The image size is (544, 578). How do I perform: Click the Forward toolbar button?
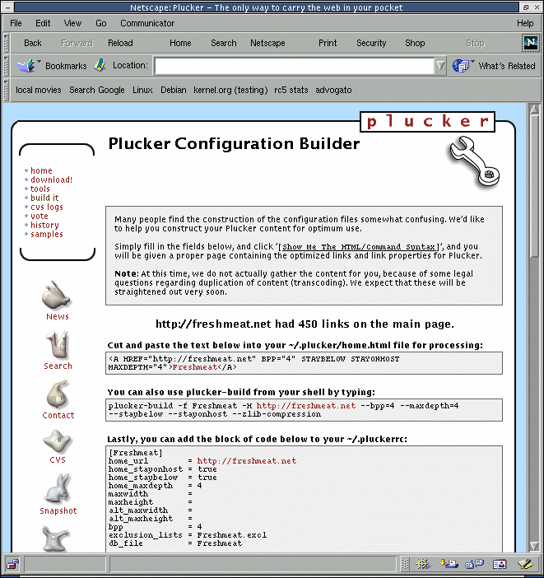click(77, 43)
